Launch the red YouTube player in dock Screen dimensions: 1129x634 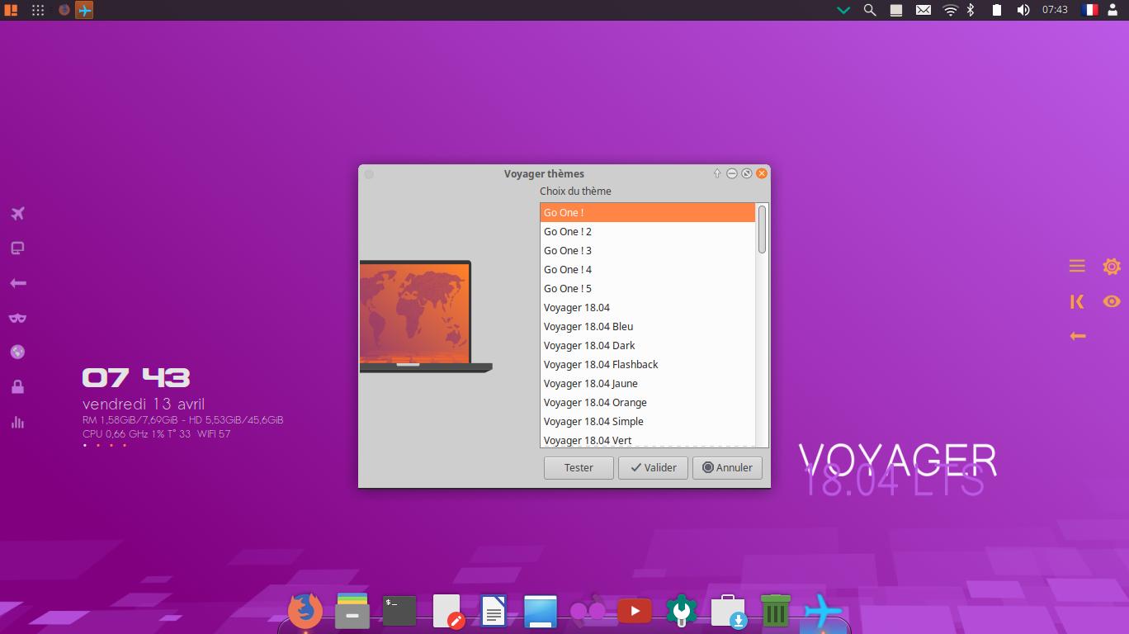pos(635,611)
